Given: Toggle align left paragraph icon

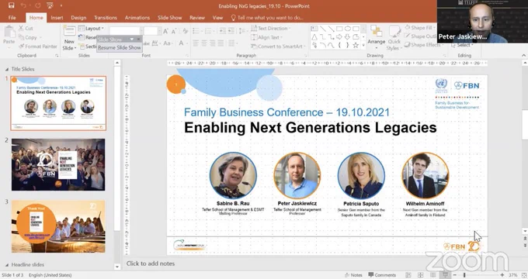Looking at the screenshot, I should [196, 43].
